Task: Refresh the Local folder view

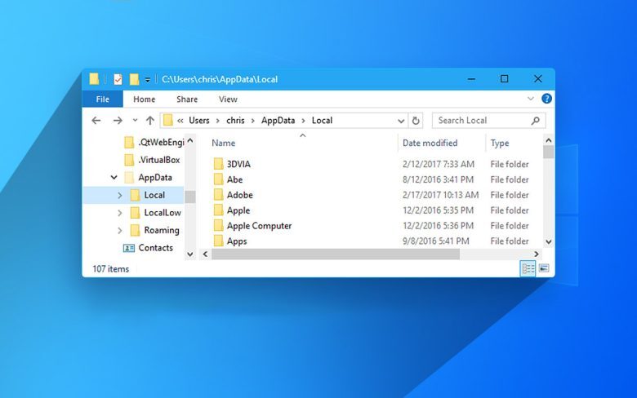Action: tap(416, 121)
